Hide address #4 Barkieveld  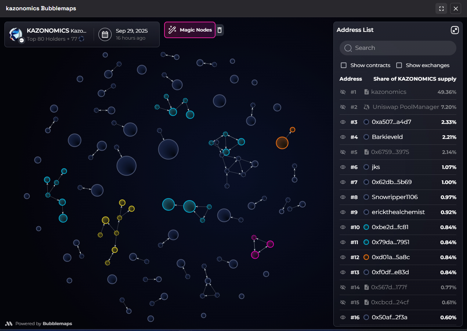pyautogui.click(x=343, y=137)
